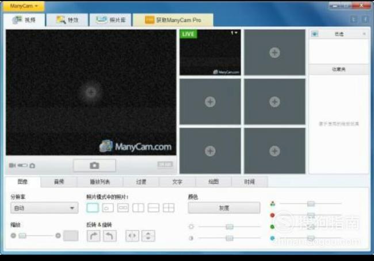Open the transitions tab before 文字
The image size is (374, 261).
(141, 182)
